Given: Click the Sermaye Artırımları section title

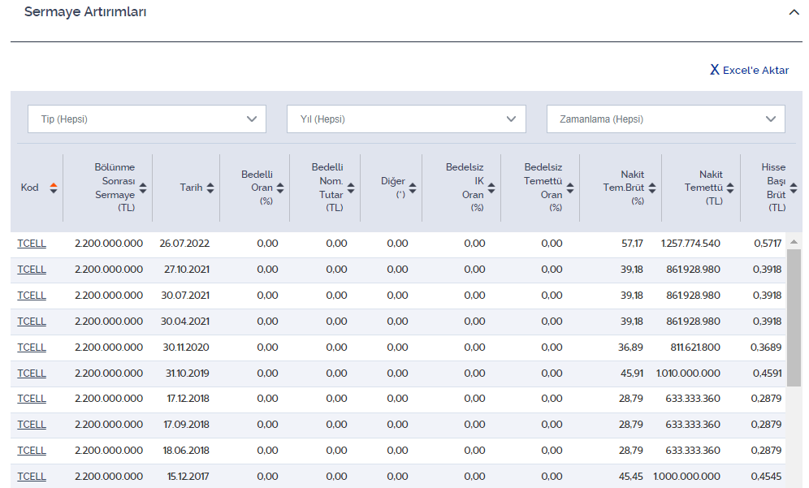Looking at the screenshot, I should click(x=85, y=12).
